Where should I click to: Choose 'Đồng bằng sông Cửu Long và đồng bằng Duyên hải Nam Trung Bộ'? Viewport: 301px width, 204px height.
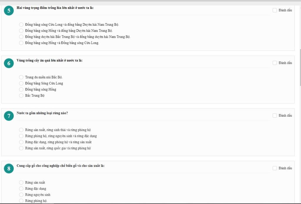pos(21,25)
